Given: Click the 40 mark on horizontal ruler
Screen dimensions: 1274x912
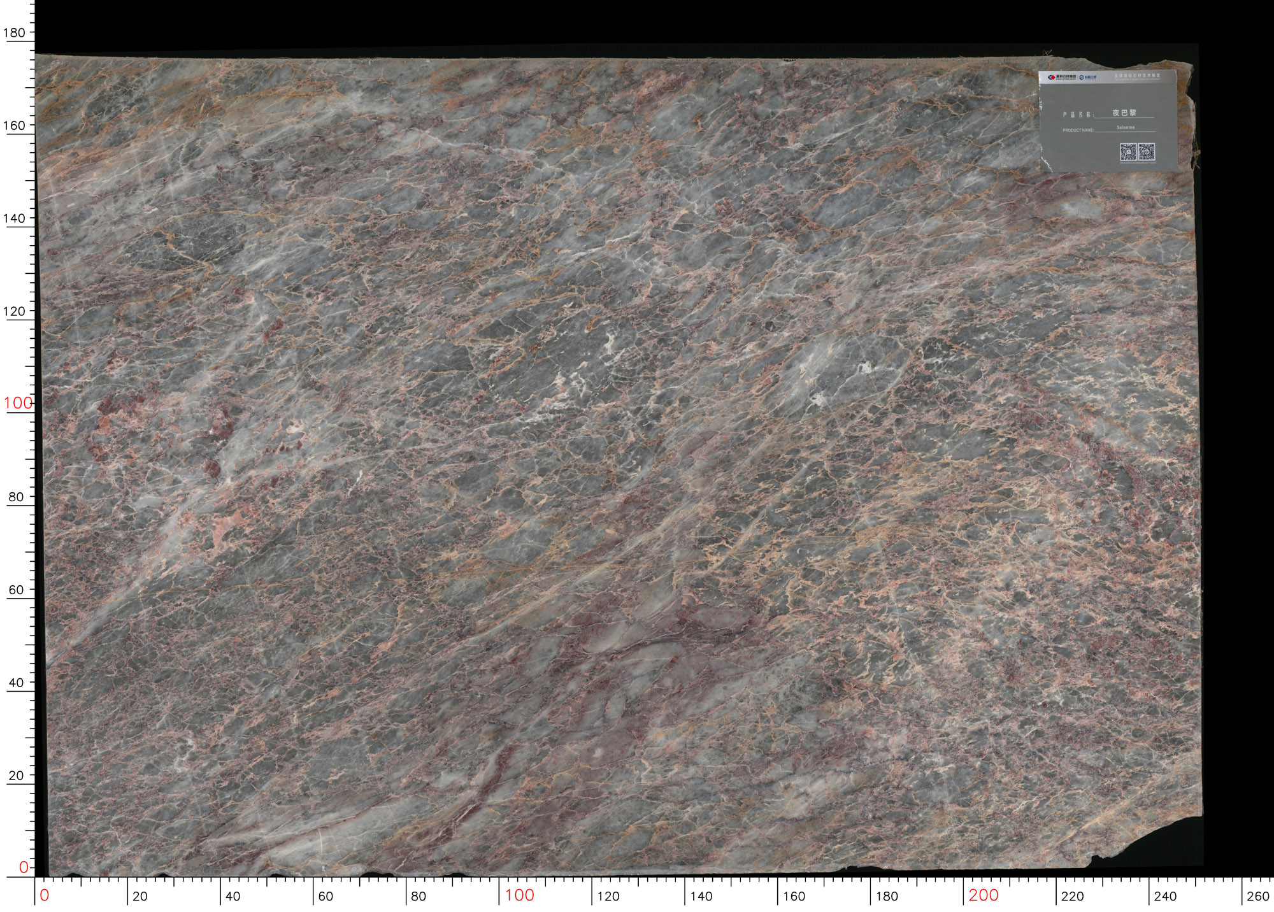Looking at the screenshot, I should pyautogui.click(x=233, y=897).
